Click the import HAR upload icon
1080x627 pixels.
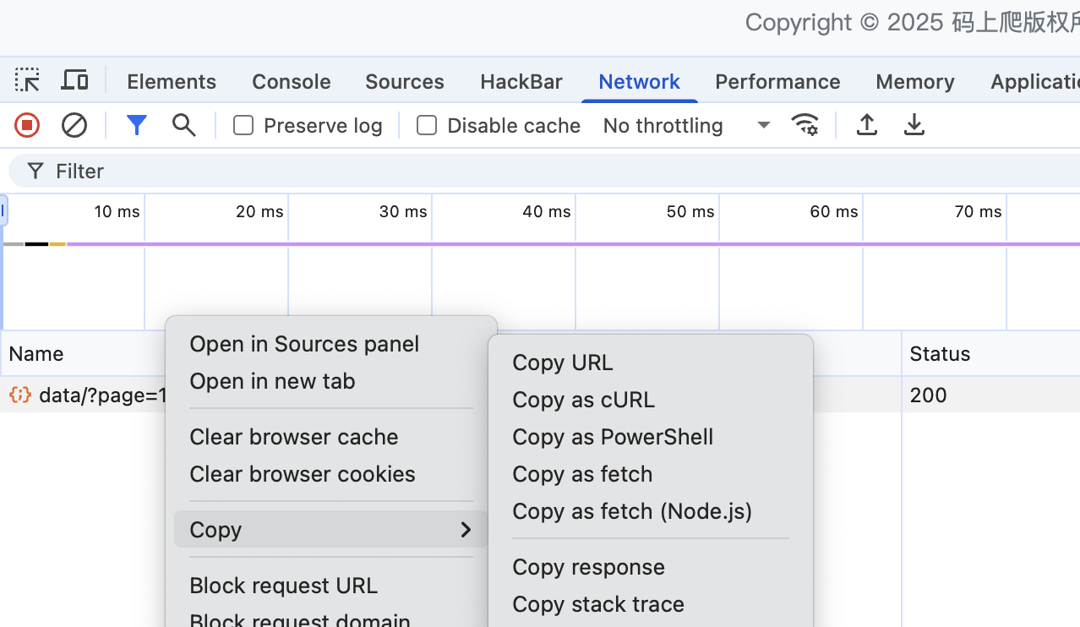tap(866, 126)
